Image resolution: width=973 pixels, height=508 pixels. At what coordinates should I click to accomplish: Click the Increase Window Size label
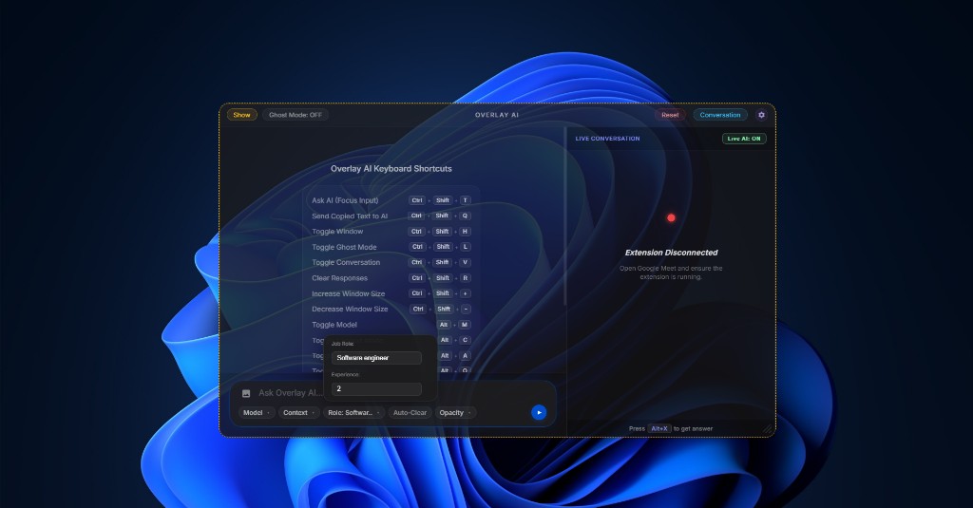tap(348, 293)
